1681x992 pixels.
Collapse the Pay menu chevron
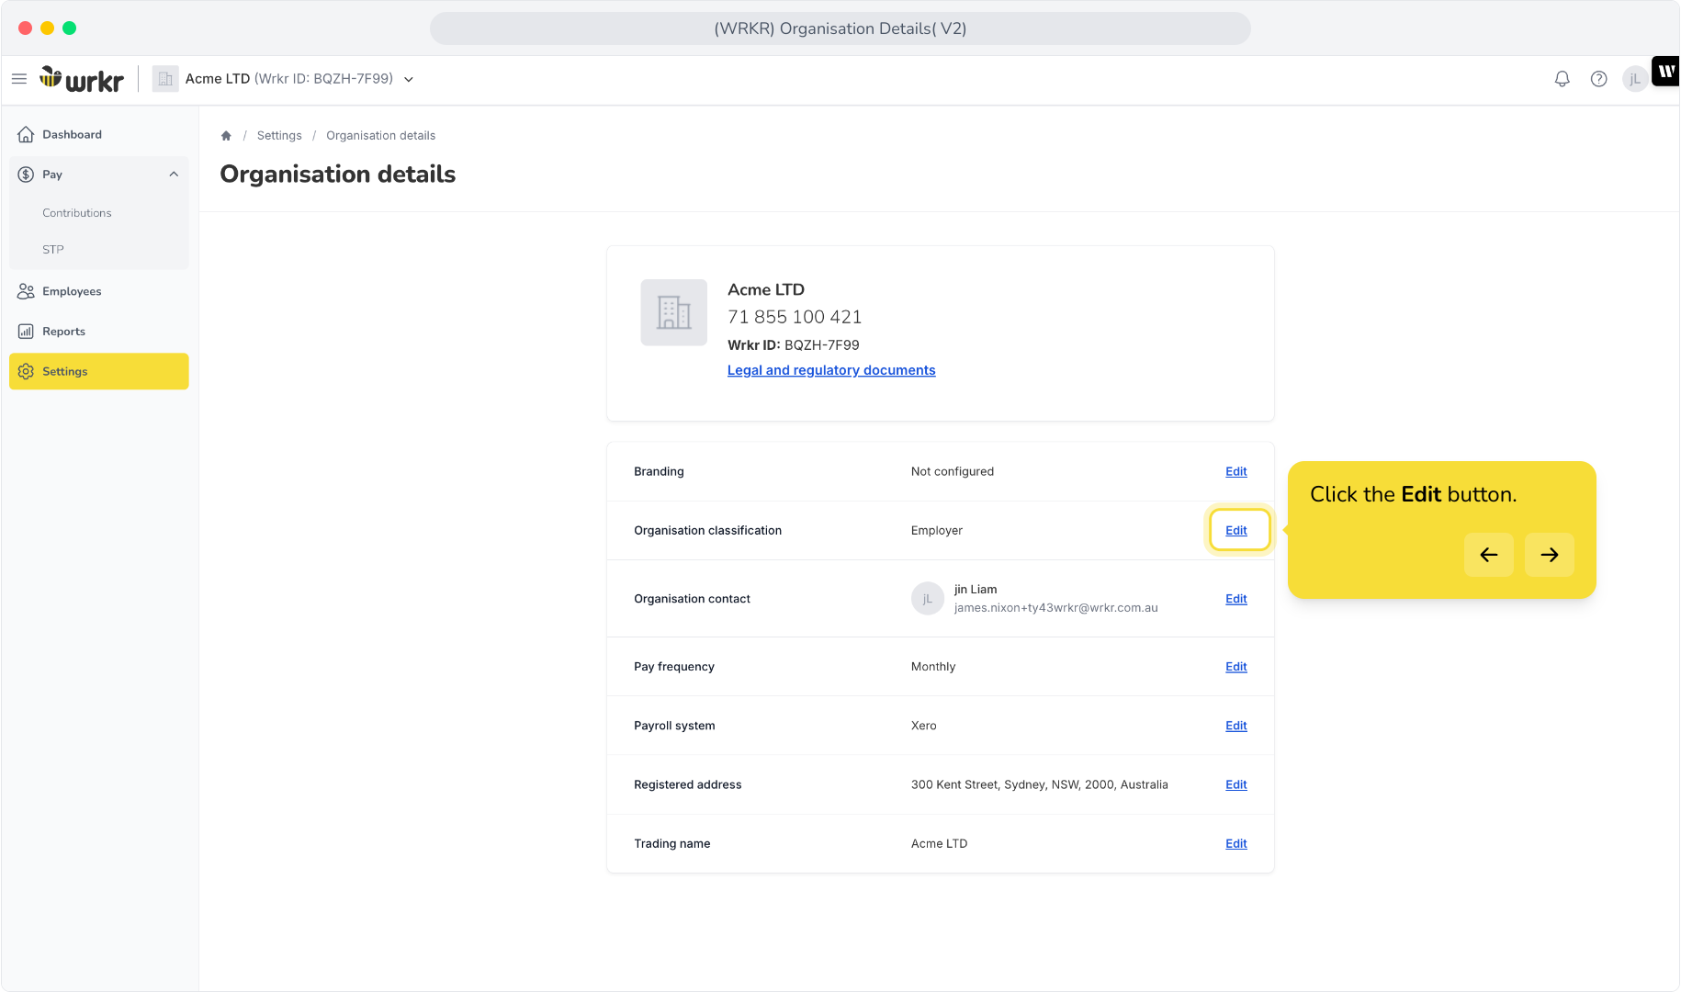pyautogui.click(x=174, y=175)
